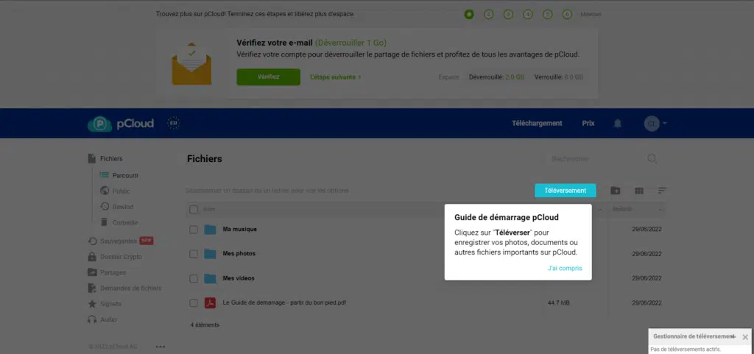The width and height of the screenshot is (754, 354).
Task: Click Déverrouillé 2.0 GB value
Action: click(515, 77)
